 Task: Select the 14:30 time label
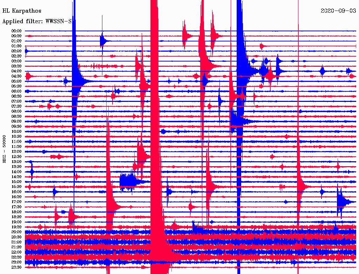pyautogui.click(x=16, y=177)
